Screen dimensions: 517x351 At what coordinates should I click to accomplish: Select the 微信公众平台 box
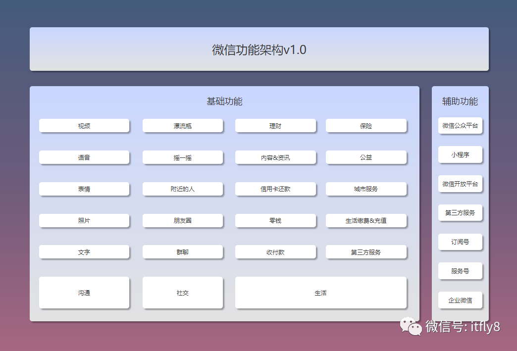click(x=460, y=126)
